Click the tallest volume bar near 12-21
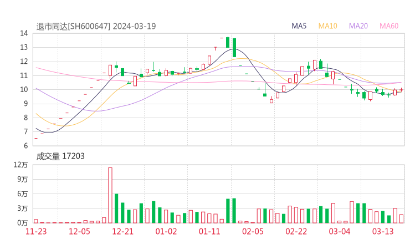The image size is (410, 244). coord(110,195)
